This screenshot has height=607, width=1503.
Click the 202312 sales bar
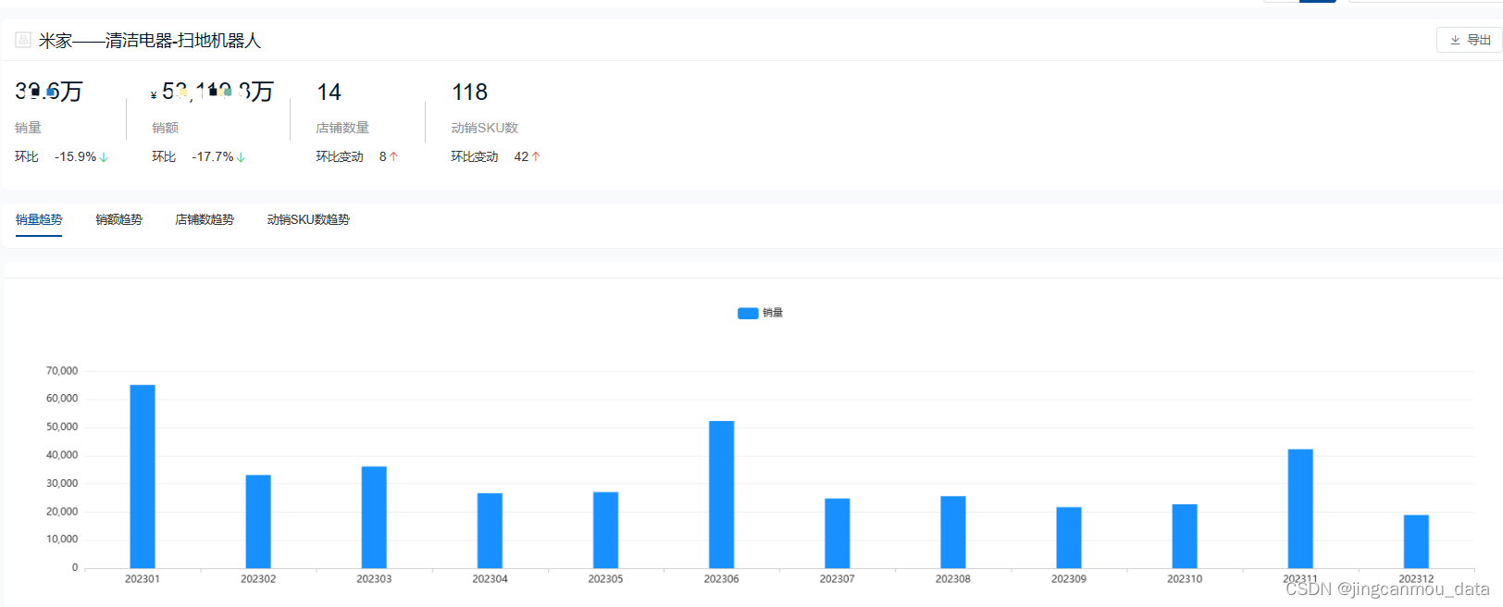coord(1416,541)
